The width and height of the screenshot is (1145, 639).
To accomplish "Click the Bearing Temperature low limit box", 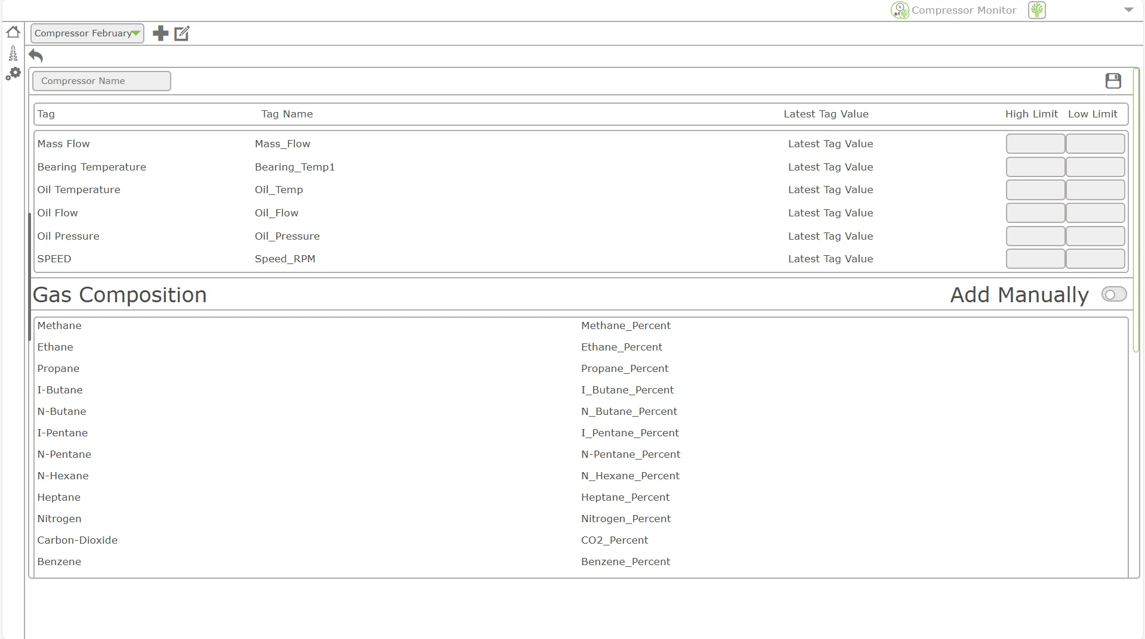I will click(1095, 167).
